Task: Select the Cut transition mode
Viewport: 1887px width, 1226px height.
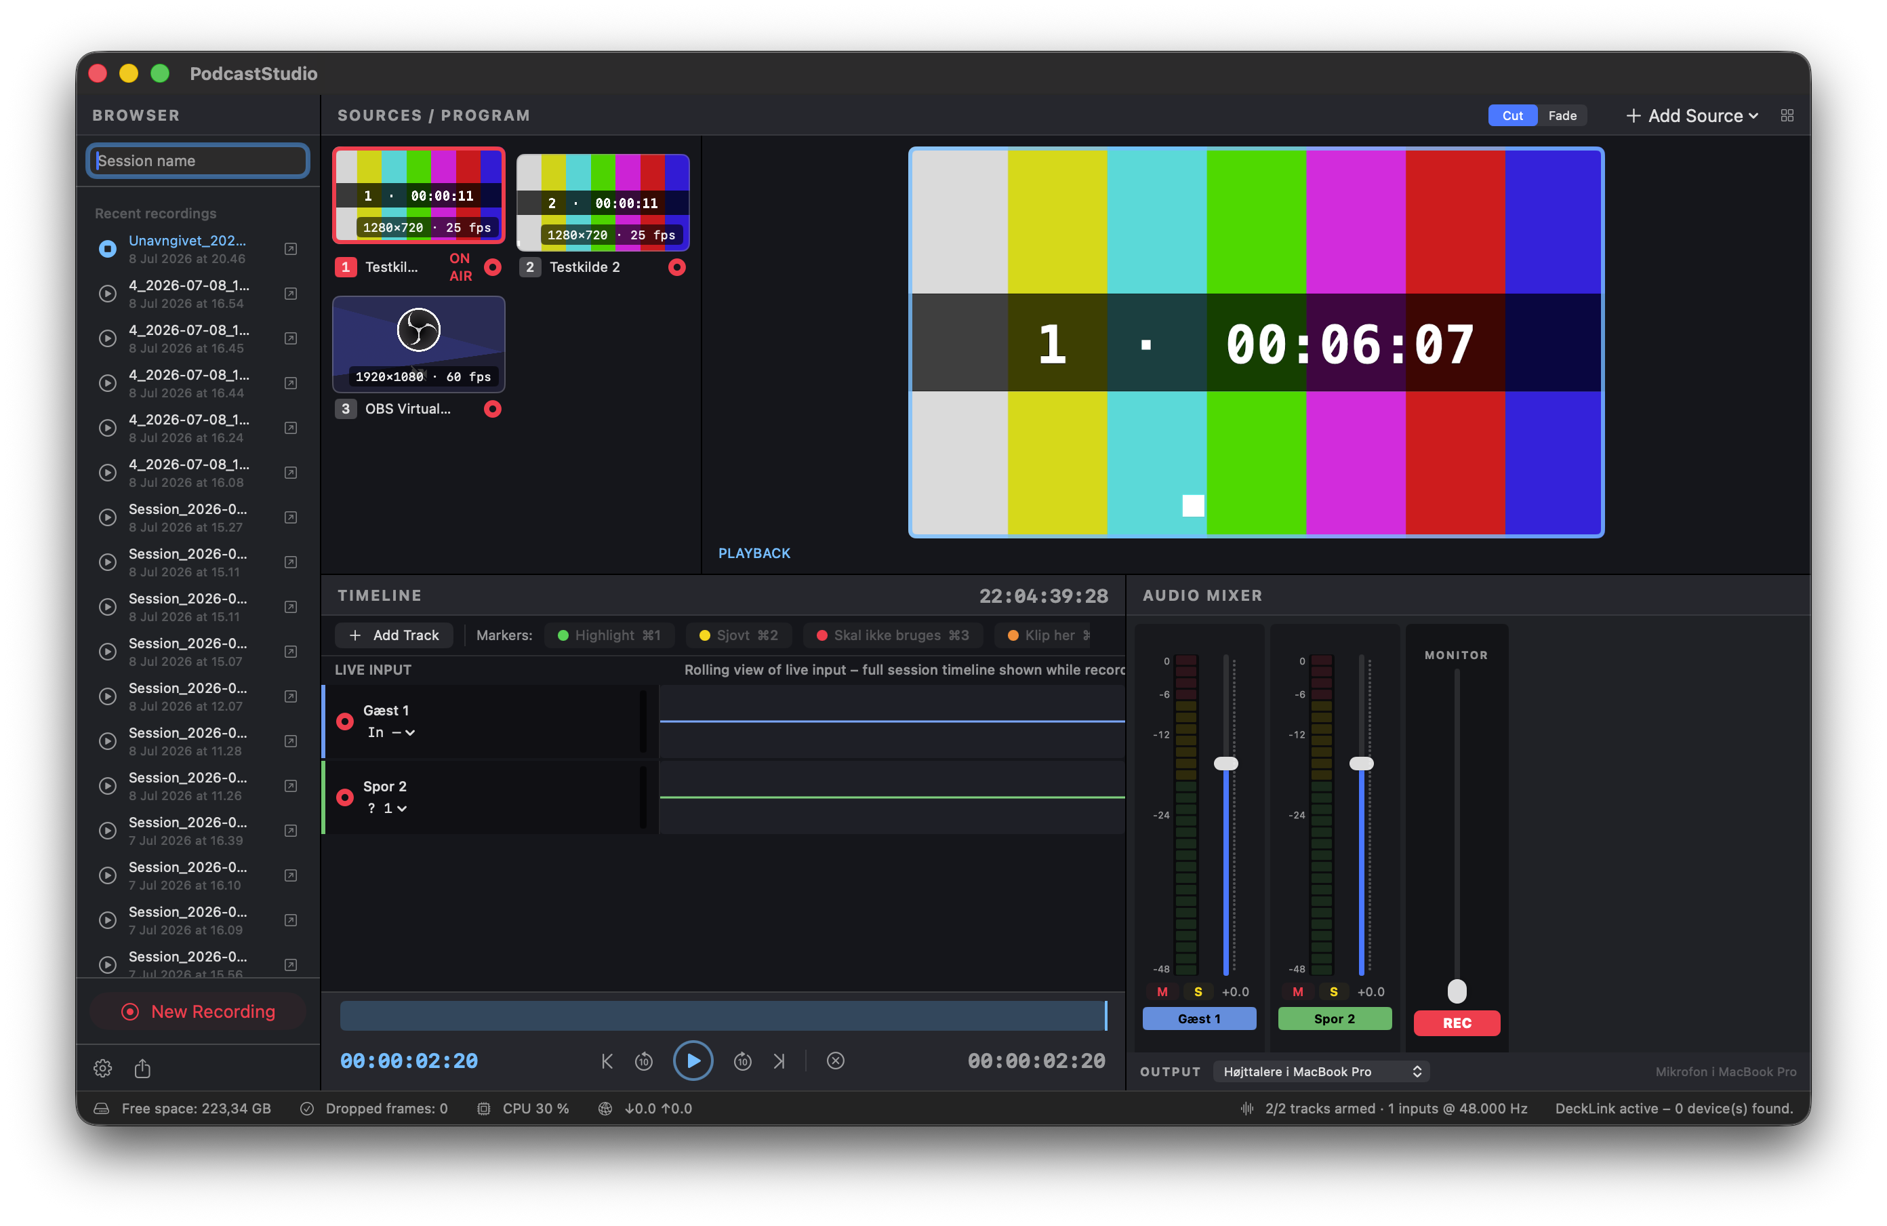Action: pyautogui.click(x=1512, y=116)
